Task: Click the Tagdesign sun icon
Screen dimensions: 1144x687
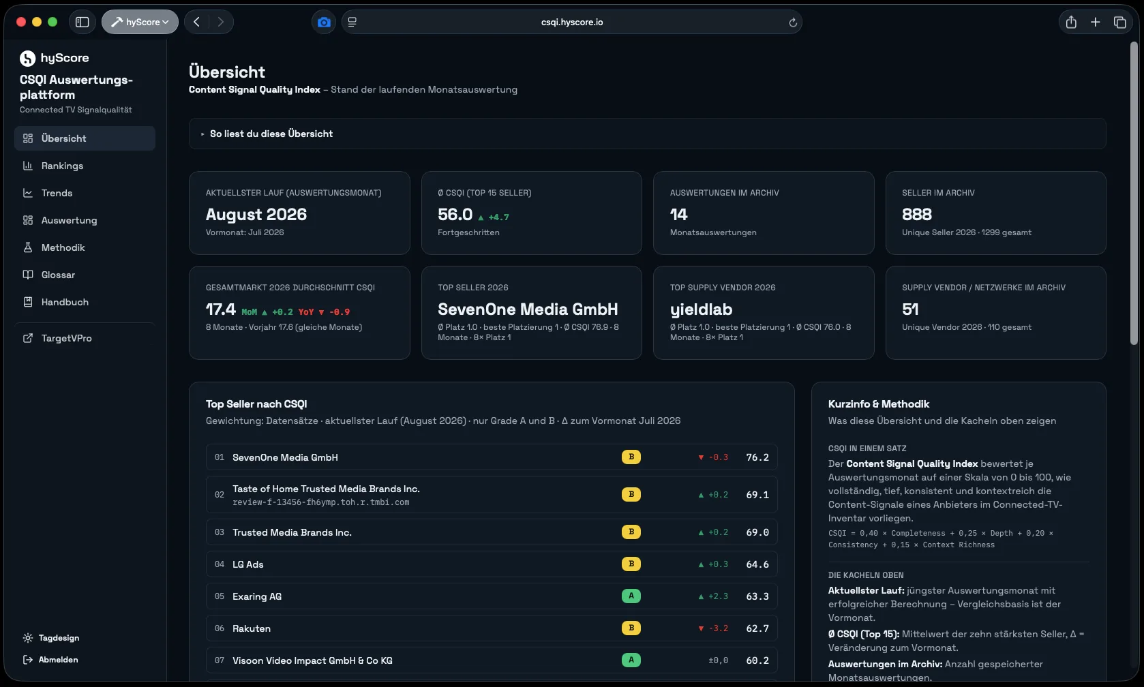Action: coord(28,638)
